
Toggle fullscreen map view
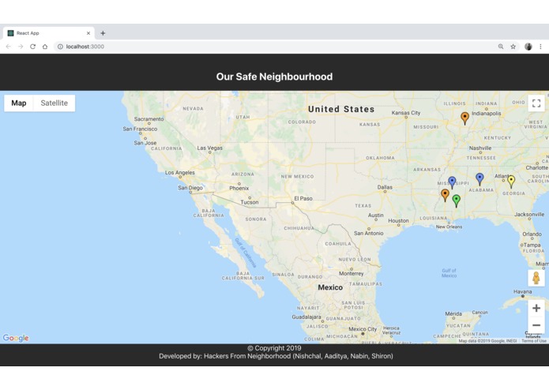pos(536,103)
